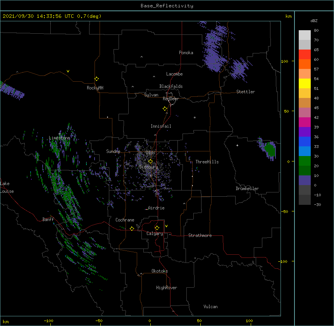Image resolution: width=334 pixels, height=326 pixels.
Task: Click the HighRiver label
Action: pos(167,288)
